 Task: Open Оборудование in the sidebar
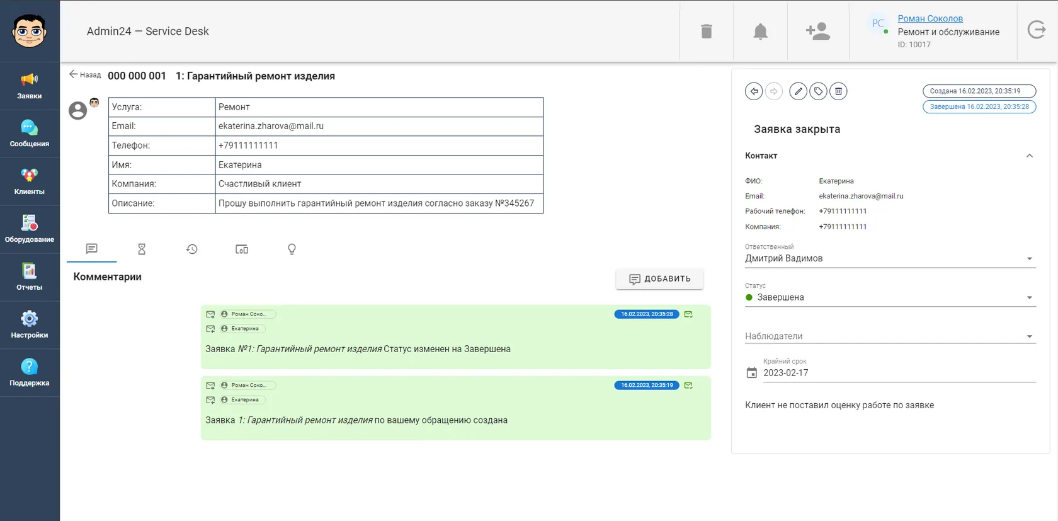tap(30, 230)
